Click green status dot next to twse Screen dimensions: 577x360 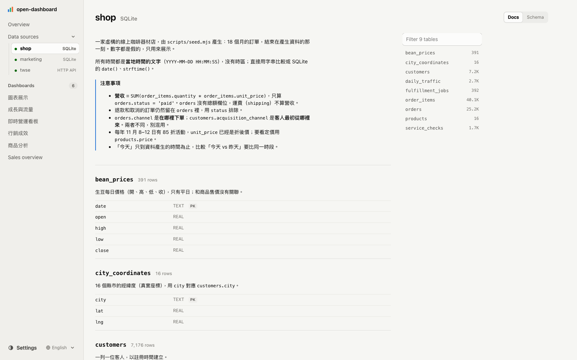[16, 71]
